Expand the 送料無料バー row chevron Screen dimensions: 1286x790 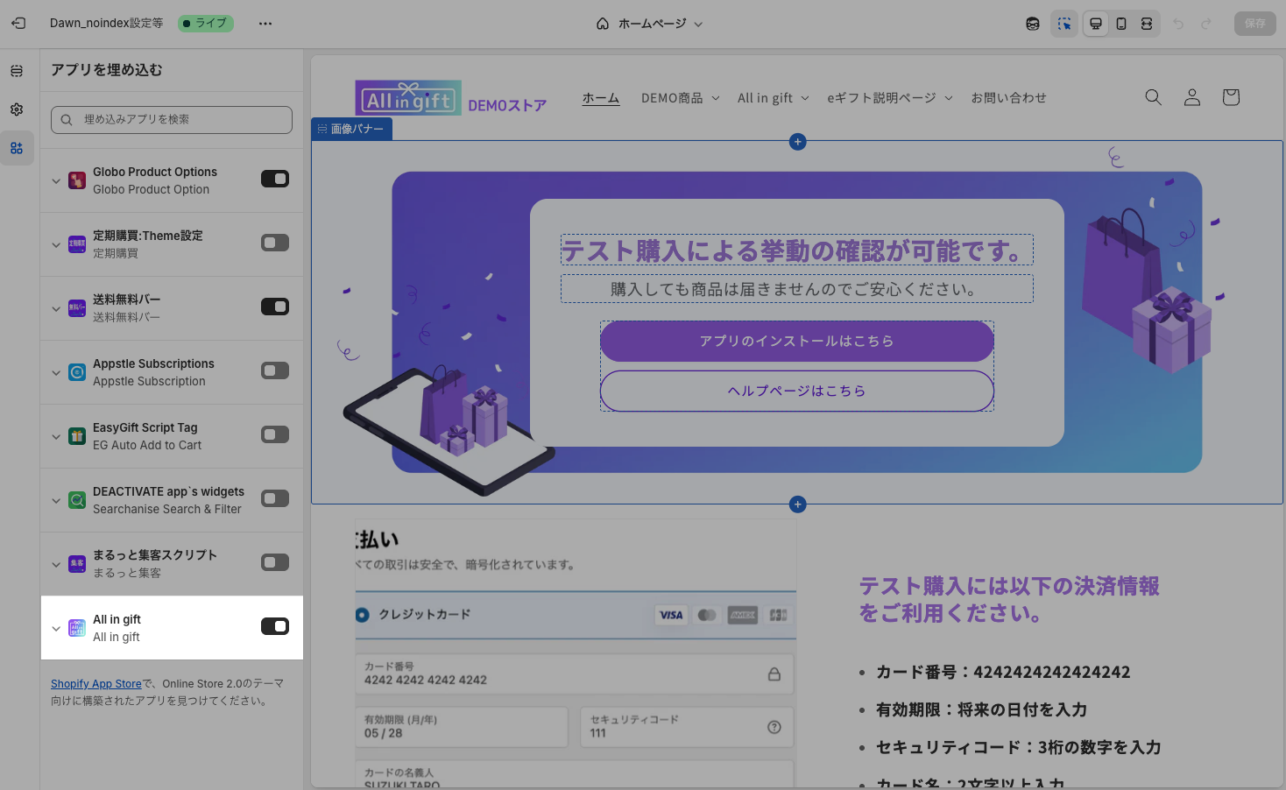pos(56,309)
